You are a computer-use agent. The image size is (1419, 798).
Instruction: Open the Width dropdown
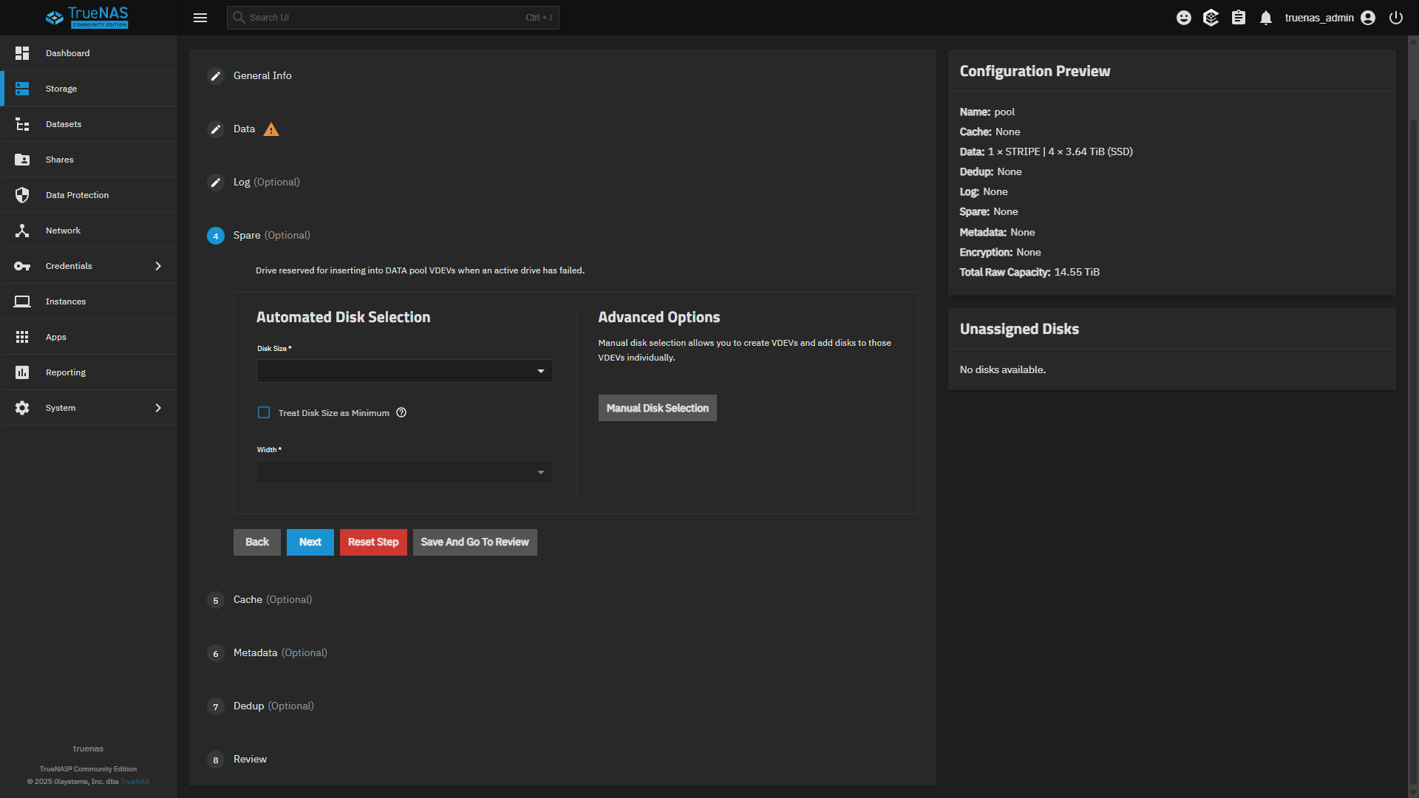point(404,472)
